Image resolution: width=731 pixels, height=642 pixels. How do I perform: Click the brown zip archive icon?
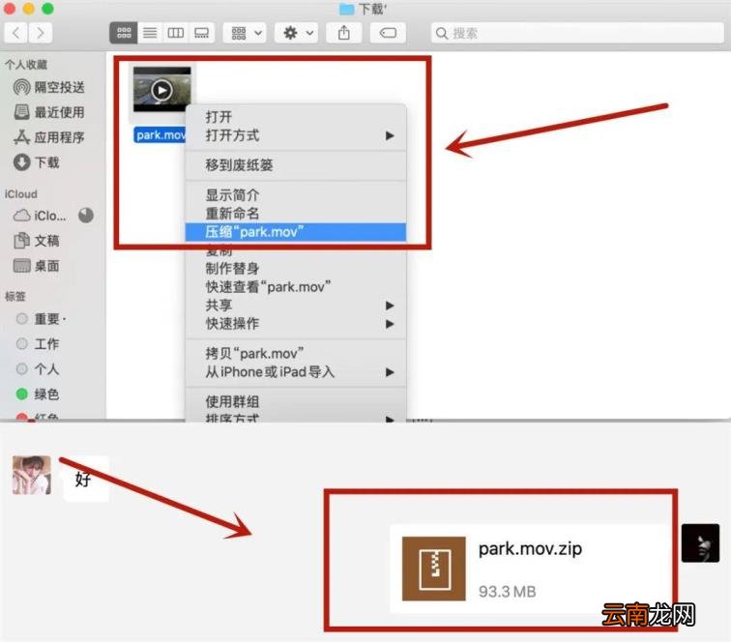click(433, 569)
